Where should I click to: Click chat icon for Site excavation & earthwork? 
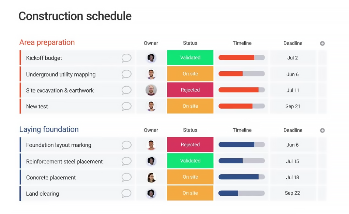coord(126,90)
